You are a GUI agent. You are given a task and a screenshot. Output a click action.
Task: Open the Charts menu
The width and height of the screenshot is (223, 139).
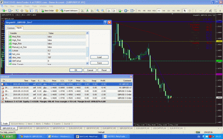(27, 6)
